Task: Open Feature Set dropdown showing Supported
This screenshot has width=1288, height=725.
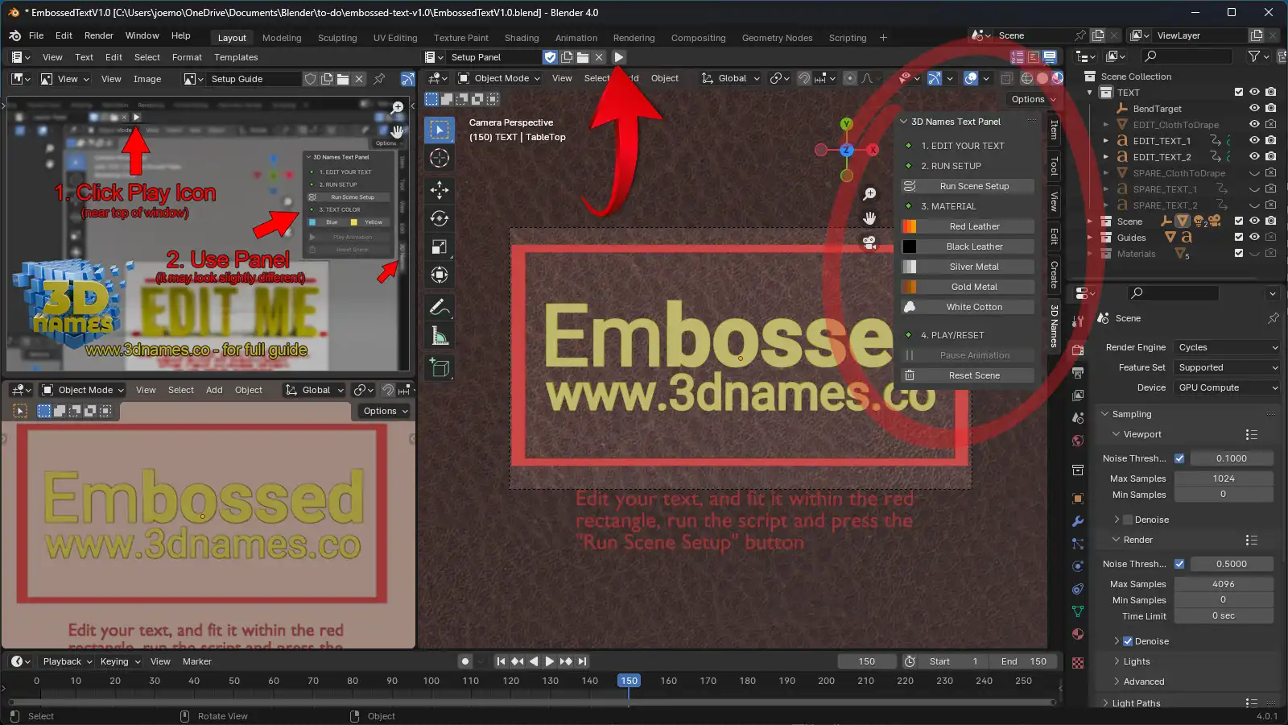Action: click(1227, 367)
